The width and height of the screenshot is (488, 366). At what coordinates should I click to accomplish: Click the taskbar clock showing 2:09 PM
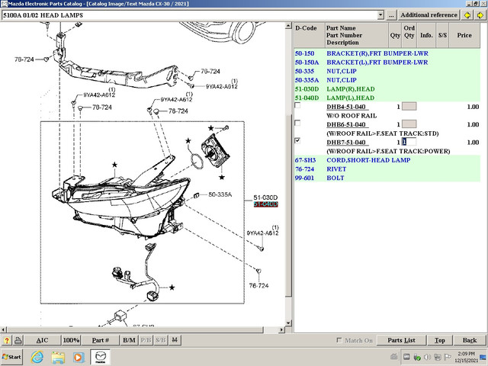click(x=466, y=357)
